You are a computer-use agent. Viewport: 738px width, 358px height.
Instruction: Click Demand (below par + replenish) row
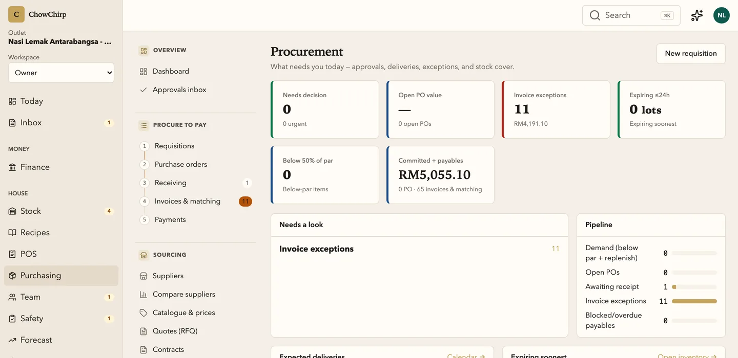pos(651,253)
